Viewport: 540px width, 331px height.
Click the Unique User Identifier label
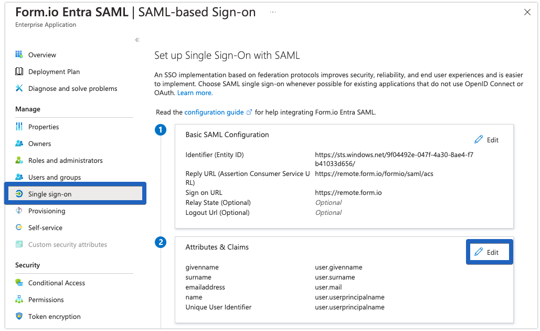pos(218,307)
